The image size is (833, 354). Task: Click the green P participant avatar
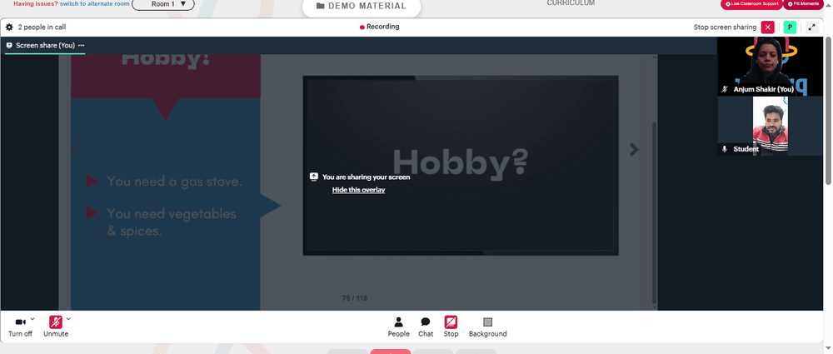tap(790, 27)
